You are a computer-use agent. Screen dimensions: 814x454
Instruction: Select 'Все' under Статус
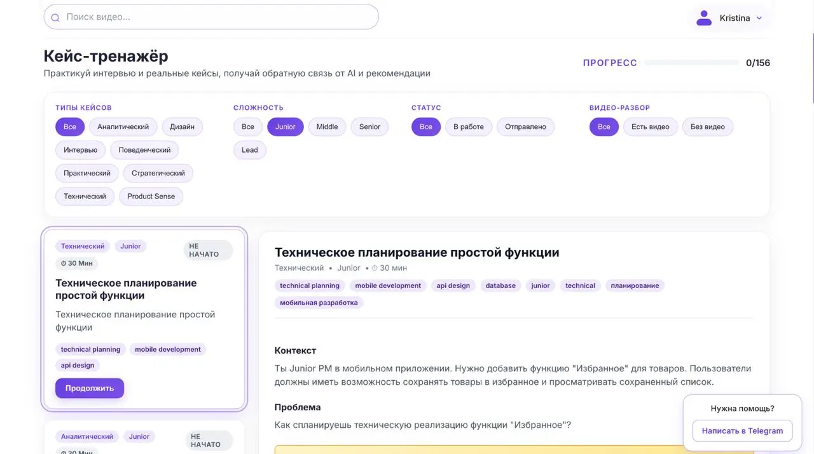[x=426, y=127]
